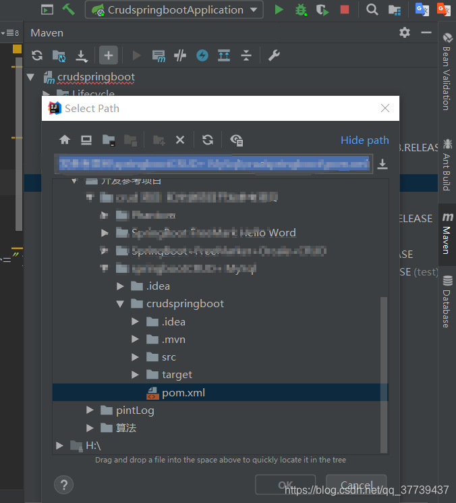Click the editor vertical scrollbar on left edge
Screen dimensions: 456x503
point(19,144)
